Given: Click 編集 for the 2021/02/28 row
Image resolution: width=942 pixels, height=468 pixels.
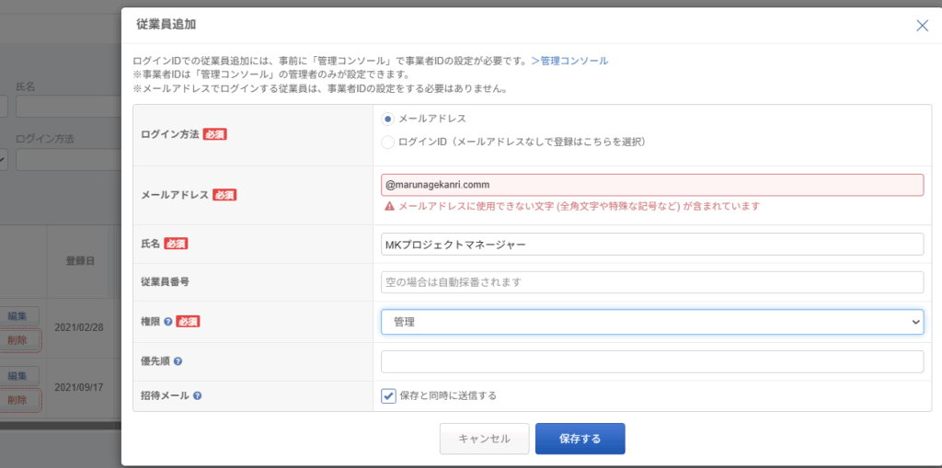Looking at the screenshot, I should point(18,315).
